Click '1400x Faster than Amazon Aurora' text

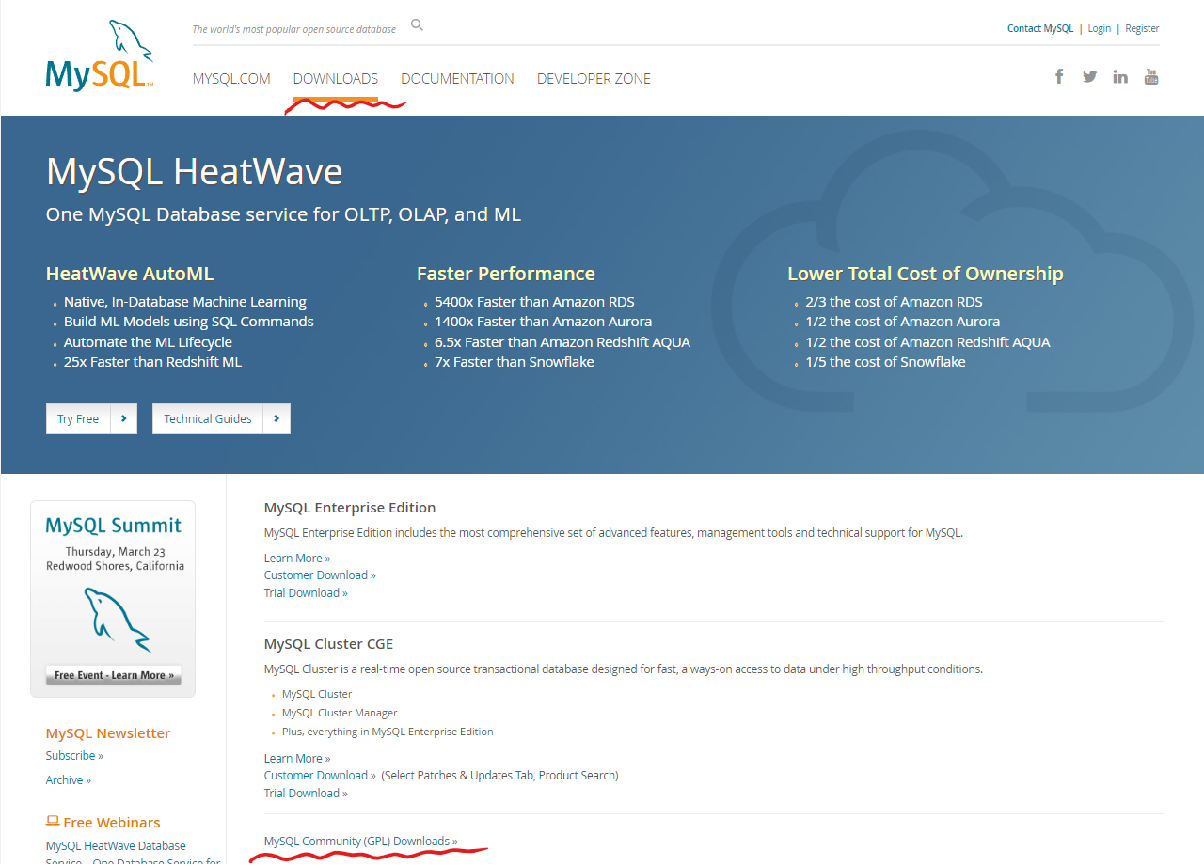[544, 322]
